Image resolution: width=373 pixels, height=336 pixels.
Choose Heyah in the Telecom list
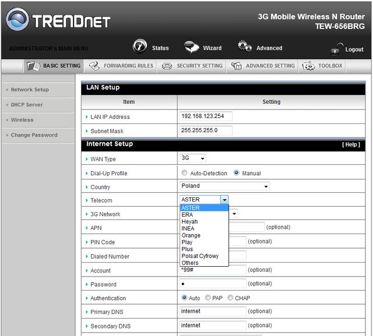[x=204, y=221]
